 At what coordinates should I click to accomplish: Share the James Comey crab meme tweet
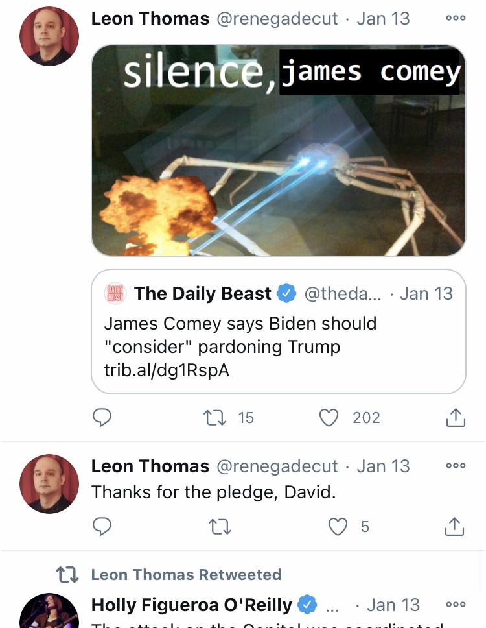pos(455,417)
